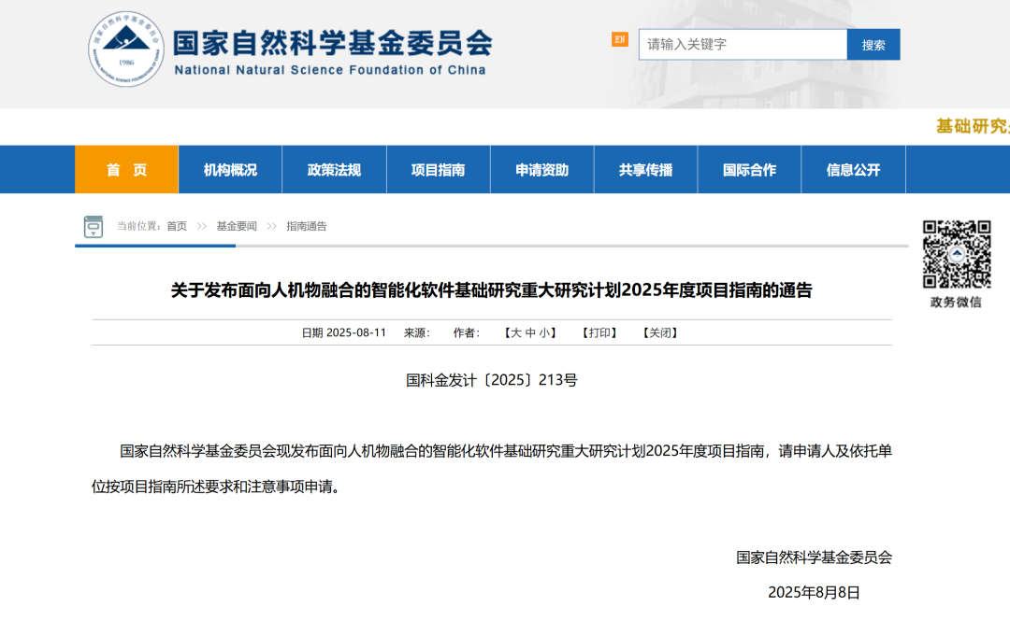Open the 申请资助 menu item
Image resolution: width=1010 pixels, height=621 pixels.
click(x=541, y=170)
